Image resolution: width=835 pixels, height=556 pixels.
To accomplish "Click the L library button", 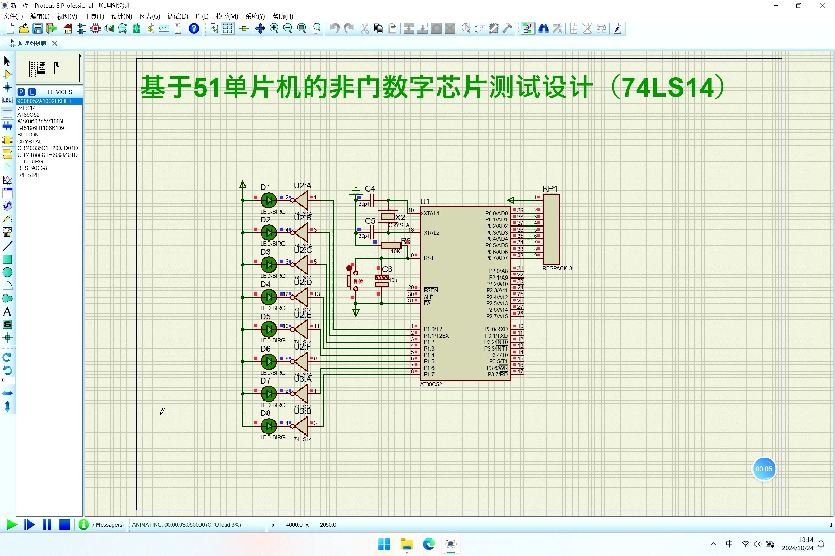I will click(31, 91).
